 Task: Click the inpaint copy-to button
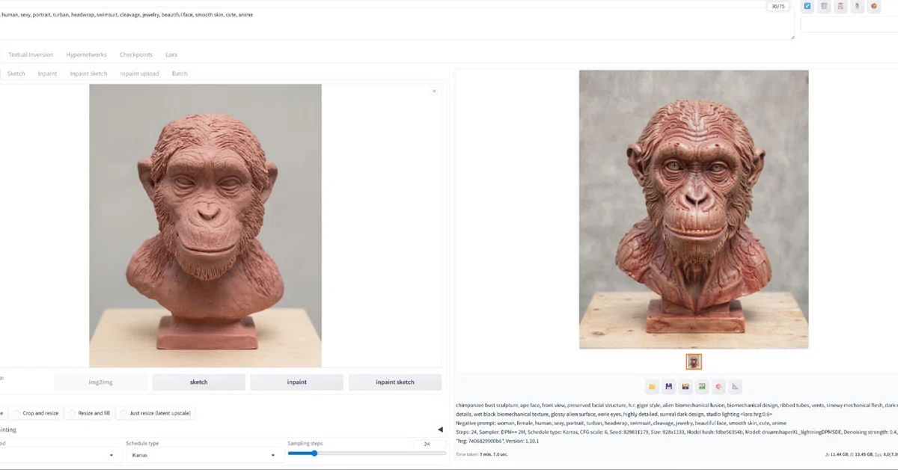(x=296, y=382)
